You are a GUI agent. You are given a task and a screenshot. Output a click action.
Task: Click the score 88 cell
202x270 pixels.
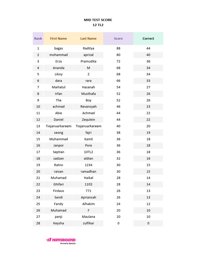coord(118,49)
